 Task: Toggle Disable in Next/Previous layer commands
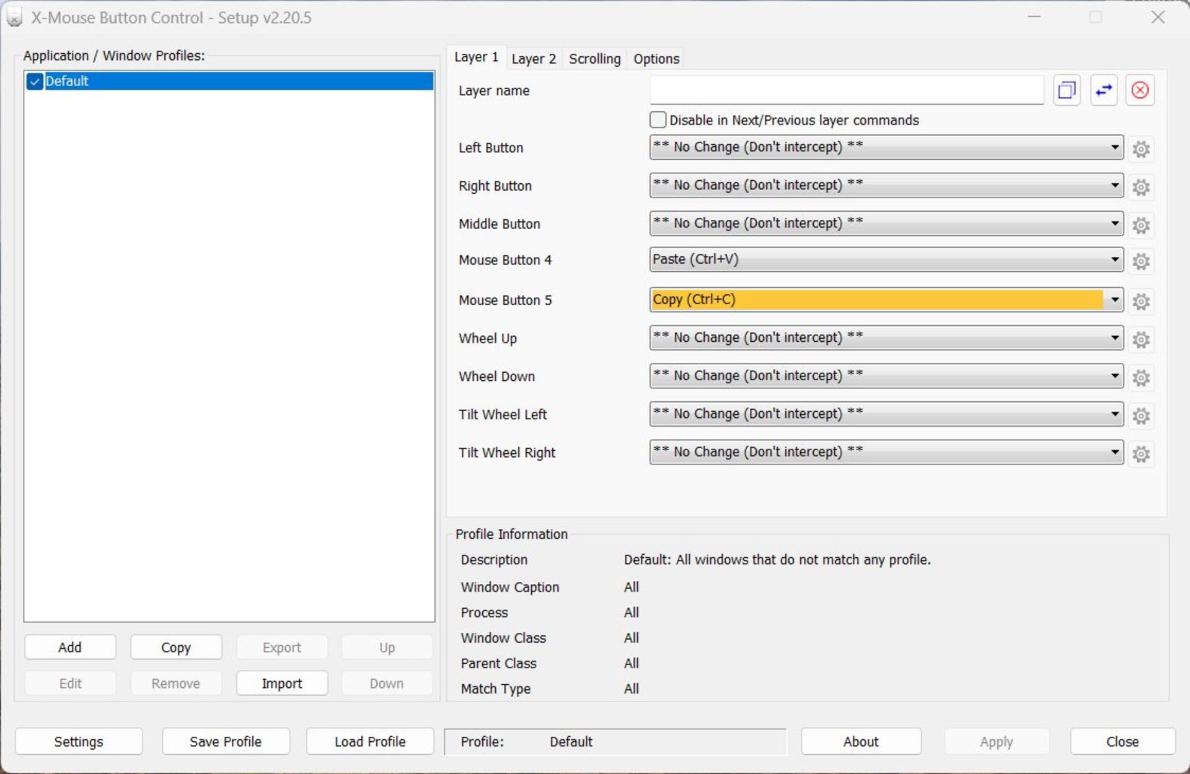click(x=658, y=120)
